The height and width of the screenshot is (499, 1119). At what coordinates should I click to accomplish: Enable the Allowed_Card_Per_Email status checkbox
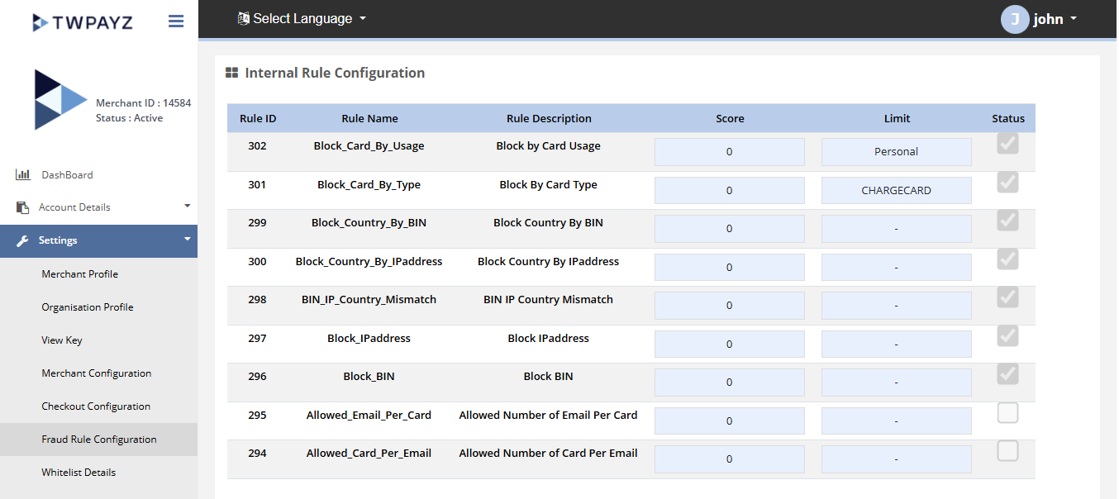[1007, 451]
